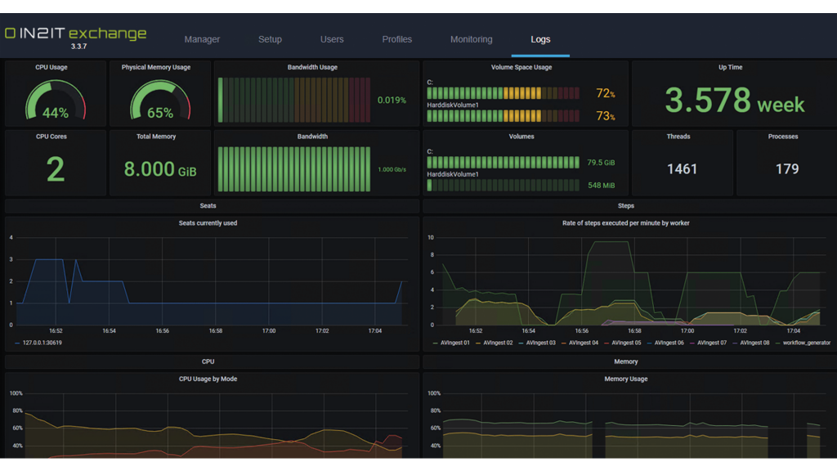Click the Logs tab
837x471 pixels.
point(540,39)
